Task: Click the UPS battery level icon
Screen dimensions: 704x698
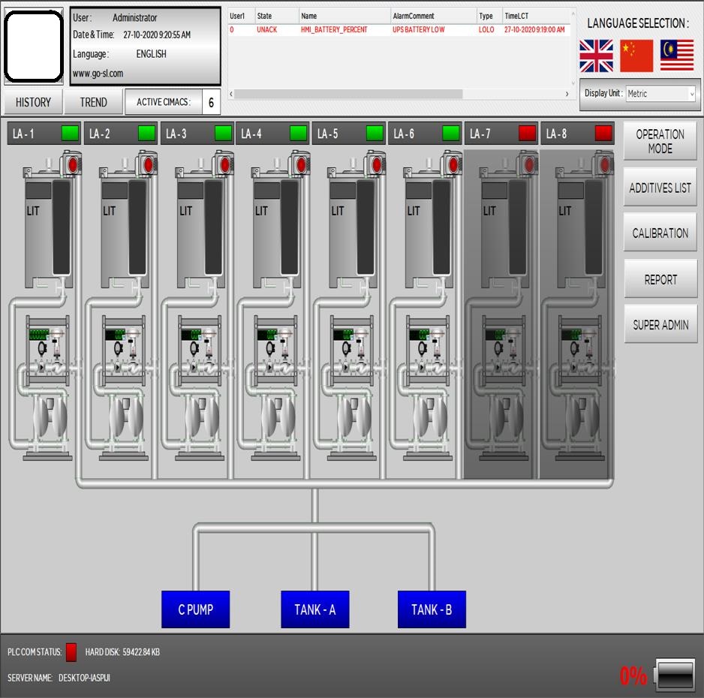Action: (x=675, y=675)
